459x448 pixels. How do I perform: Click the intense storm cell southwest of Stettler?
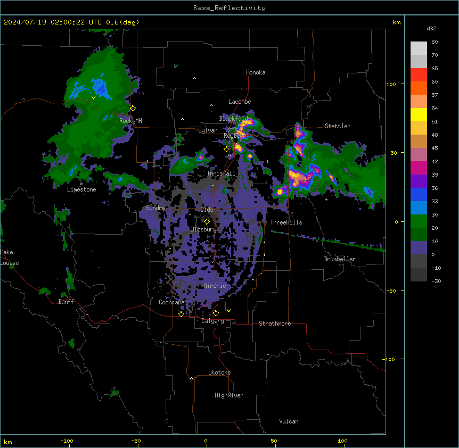[300, 177]
